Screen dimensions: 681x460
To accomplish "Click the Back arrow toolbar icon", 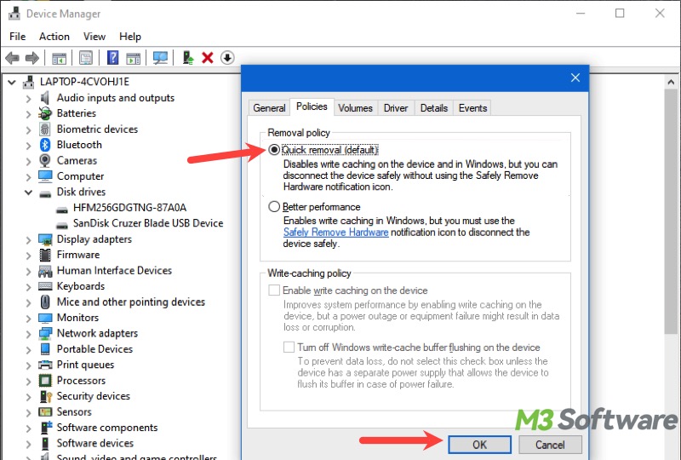I will click(12, 57).
